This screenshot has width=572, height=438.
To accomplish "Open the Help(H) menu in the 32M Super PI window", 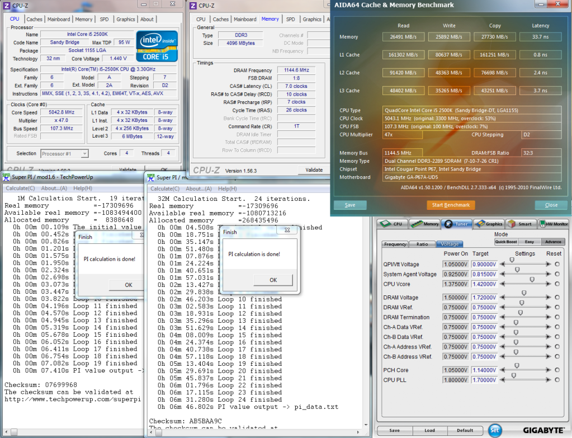I will [x=227, y=189].
